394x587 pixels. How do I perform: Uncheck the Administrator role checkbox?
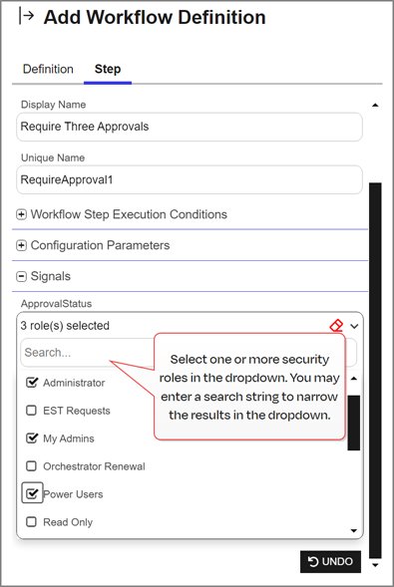[32, 383]
